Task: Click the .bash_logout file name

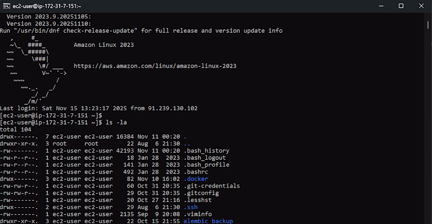Action: click(205, 158)
